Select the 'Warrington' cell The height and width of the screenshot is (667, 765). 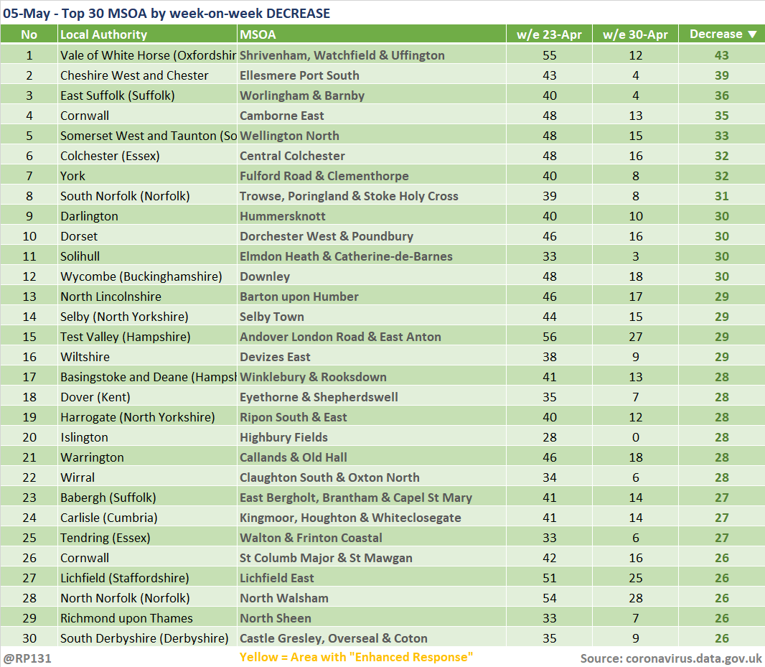(x=147, y=457)
